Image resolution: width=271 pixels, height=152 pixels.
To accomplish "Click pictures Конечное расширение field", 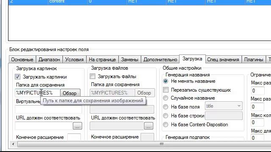I will 74,137.
